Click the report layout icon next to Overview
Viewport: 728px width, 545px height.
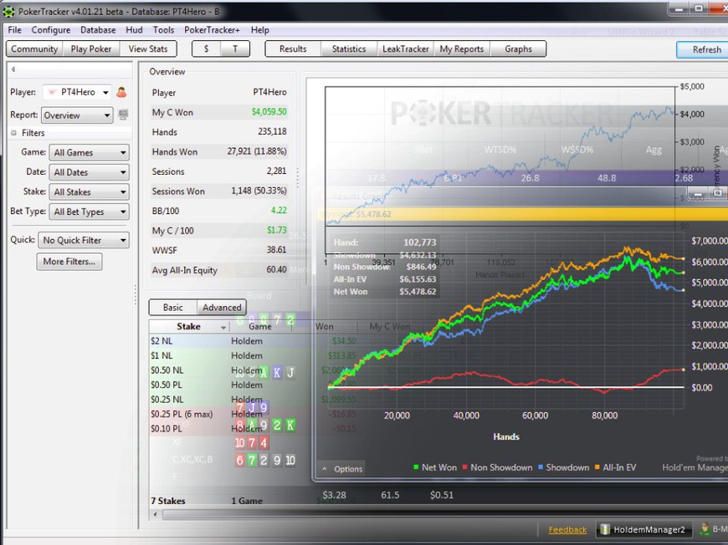(x=123, y=115)
